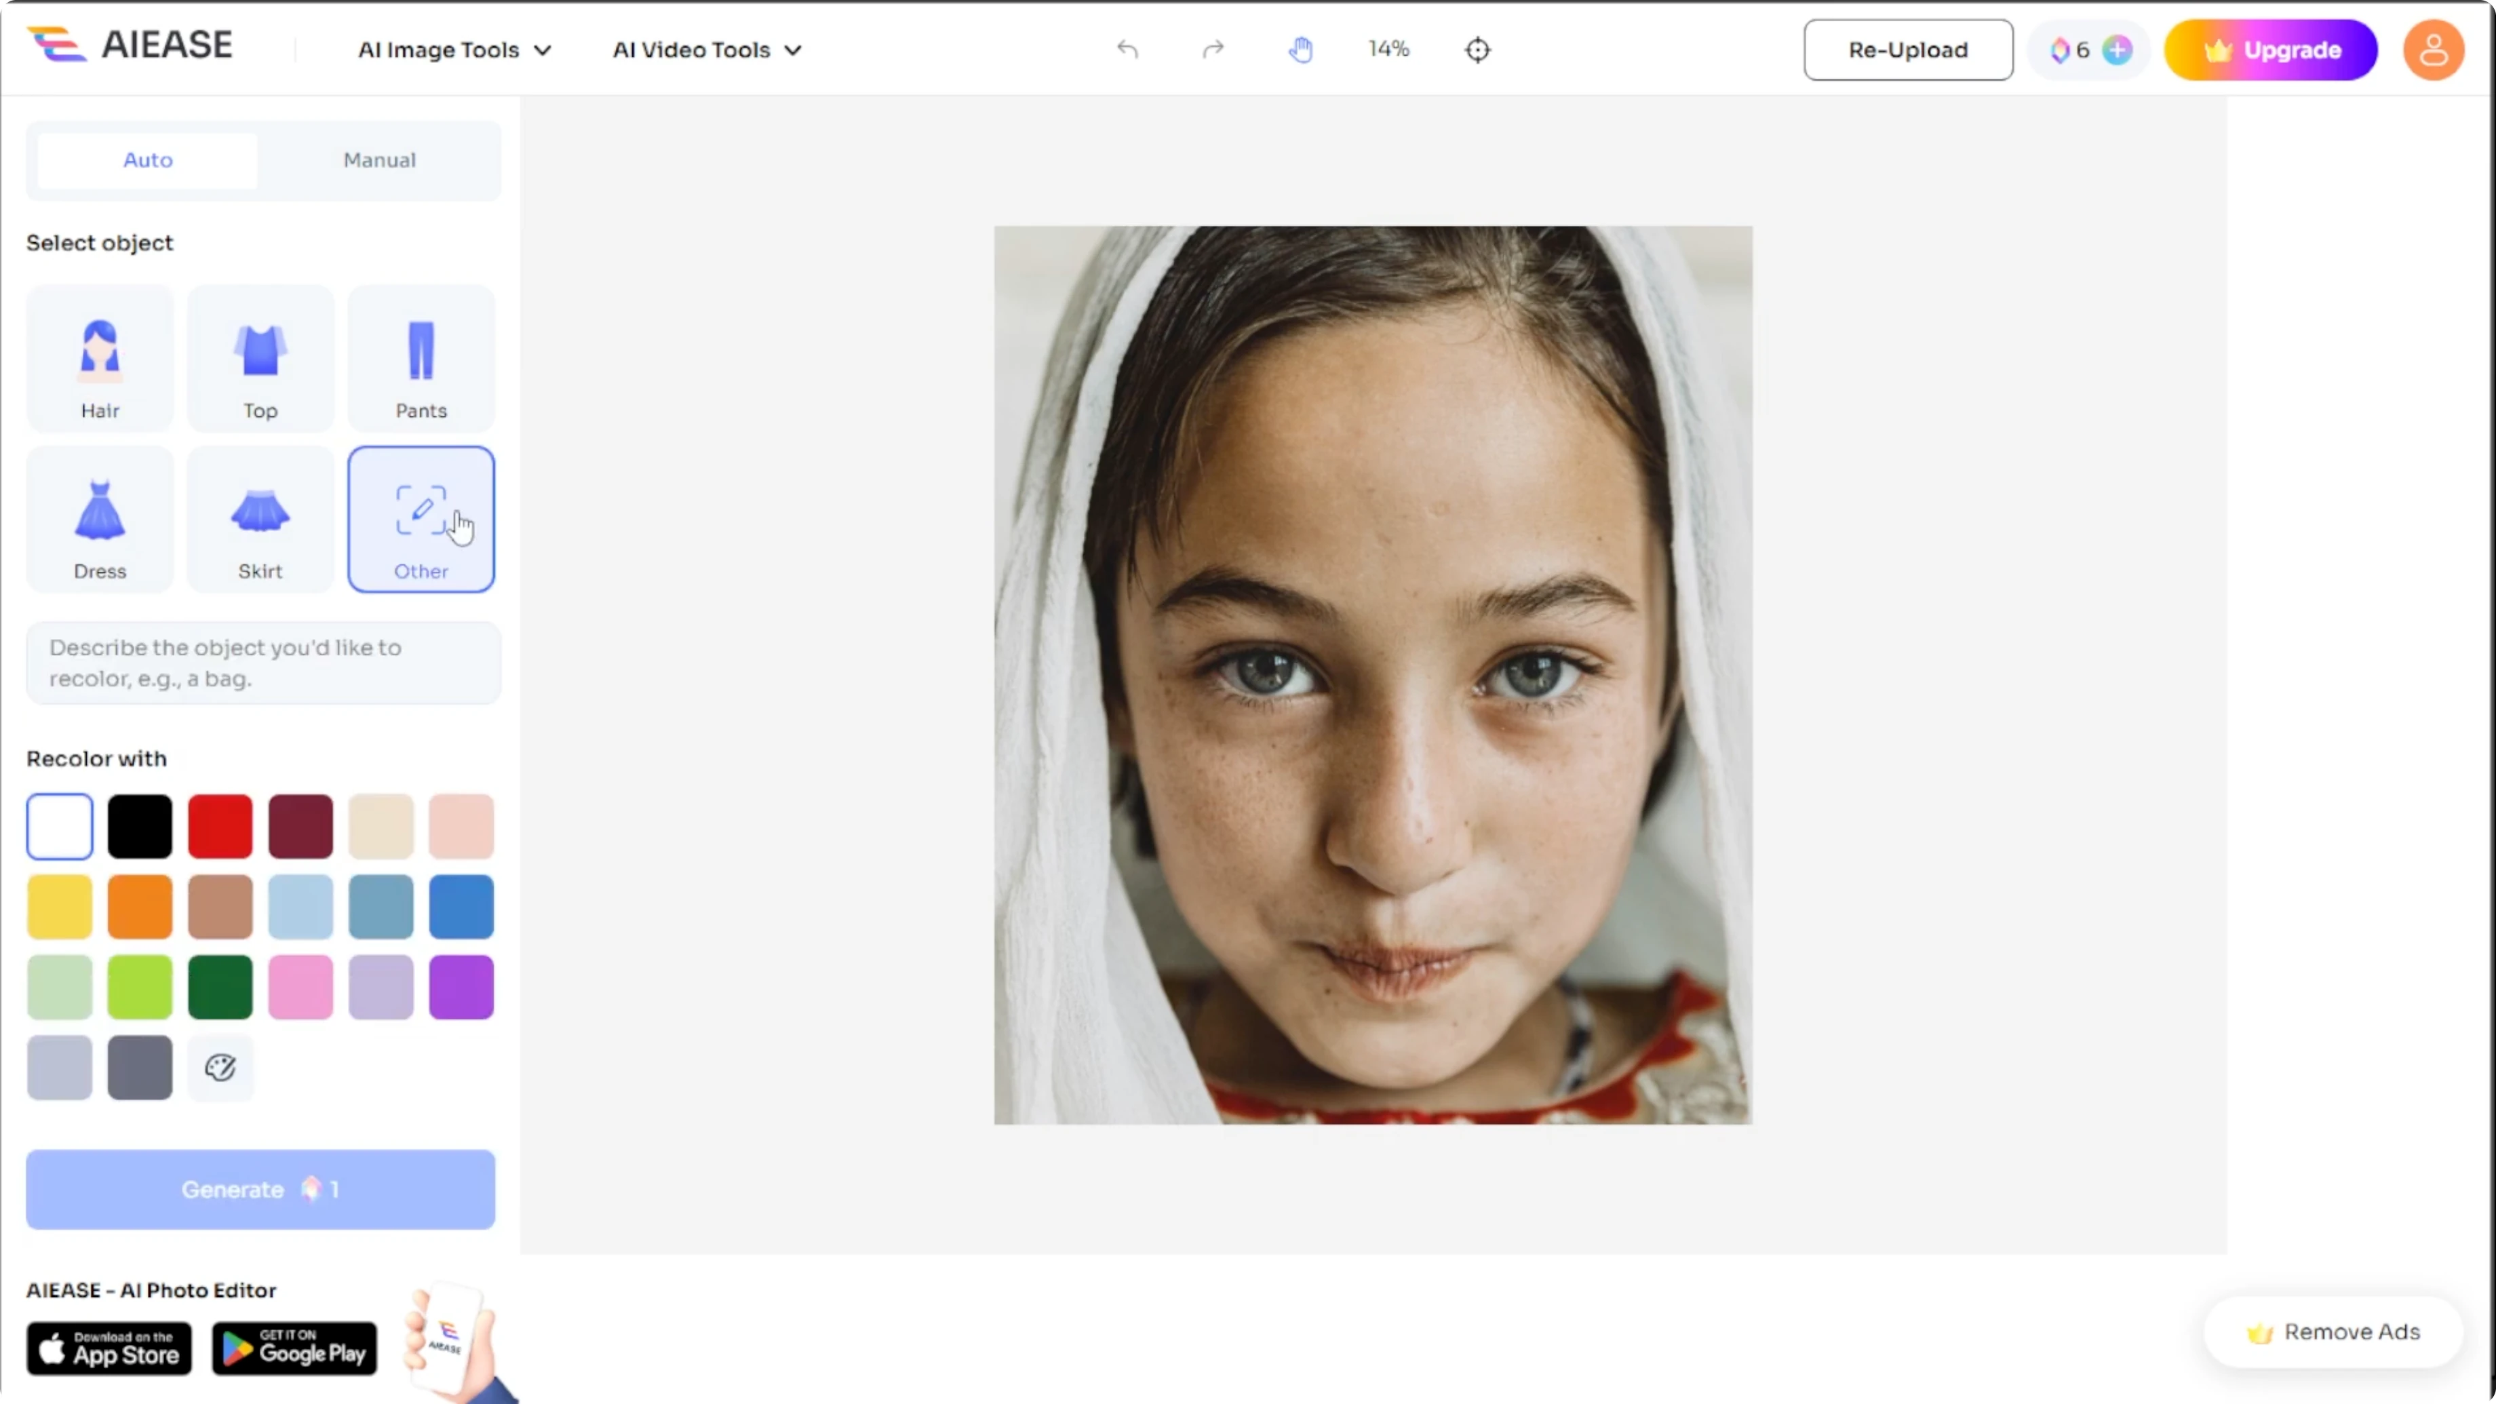Pick the light sky blue swatch
The height and width of the screenshot is (1404, 2496).
(x=300, y=907)
